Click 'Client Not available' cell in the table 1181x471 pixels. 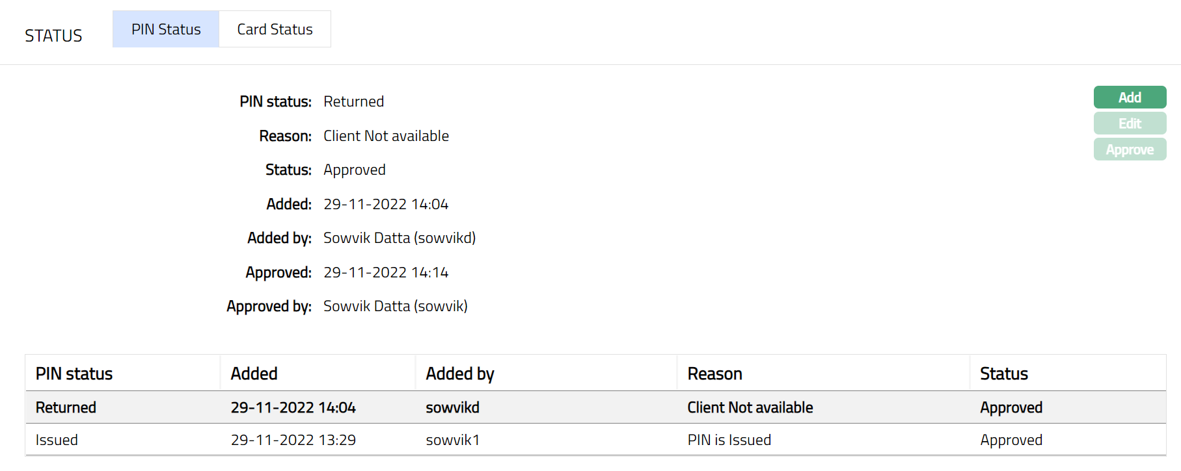[750, 407]
